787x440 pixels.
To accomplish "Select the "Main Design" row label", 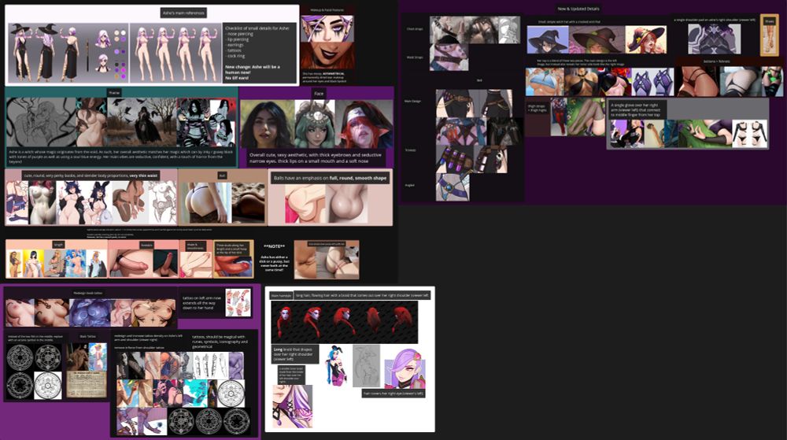I will coord(412,101).
